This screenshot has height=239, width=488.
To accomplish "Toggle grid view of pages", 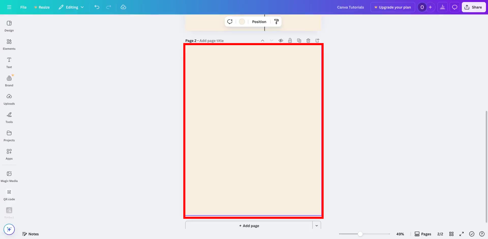I will 452,234.
